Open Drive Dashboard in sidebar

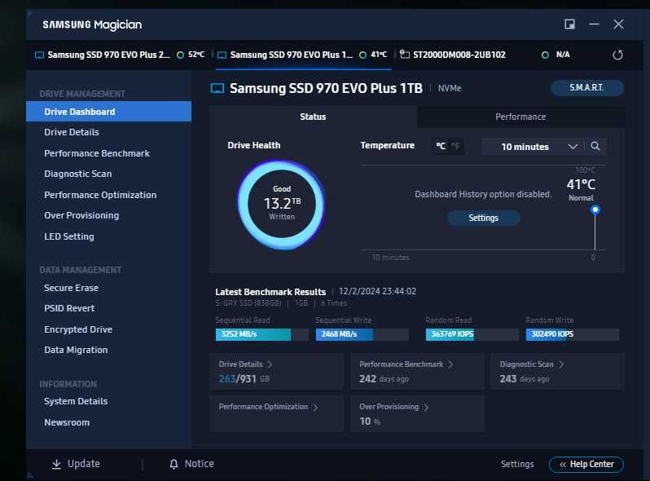click(x=108, y=112)
